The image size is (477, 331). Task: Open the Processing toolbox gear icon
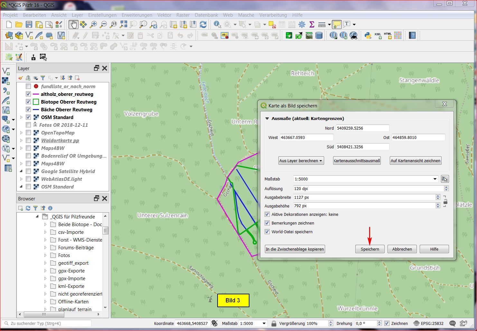click(302, 24)
